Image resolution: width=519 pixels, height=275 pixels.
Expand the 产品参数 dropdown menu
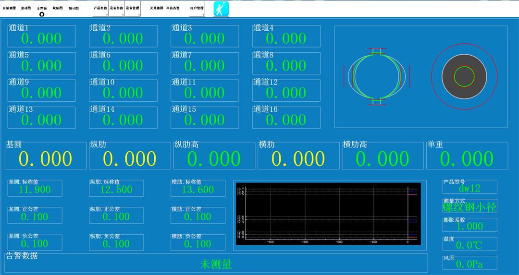(100, 9)
